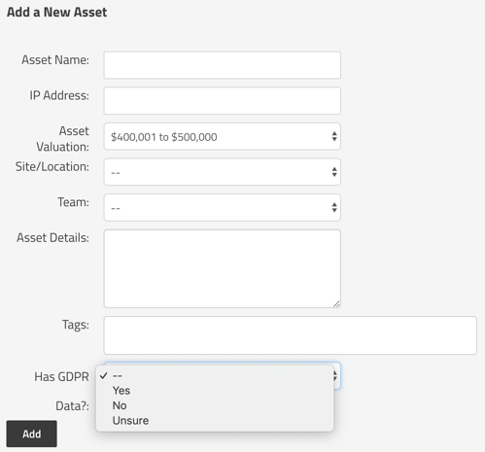Choose the blank '--' GDPR option

tap(215, 376)
